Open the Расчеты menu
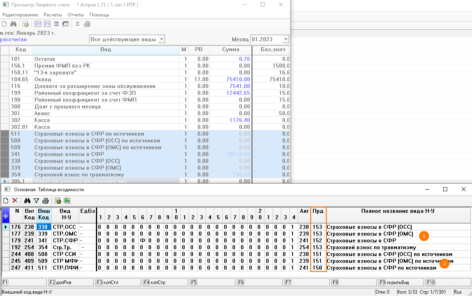Screen dimensions: 472x296 53,15
